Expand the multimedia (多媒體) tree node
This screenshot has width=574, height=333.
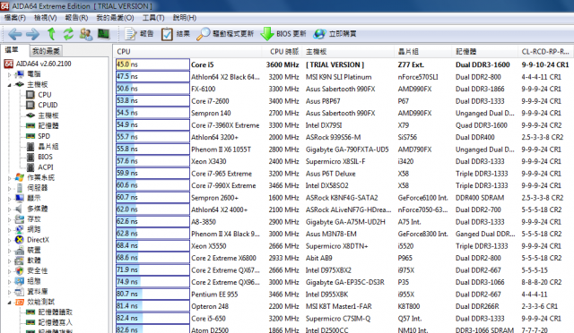[10, 209]
